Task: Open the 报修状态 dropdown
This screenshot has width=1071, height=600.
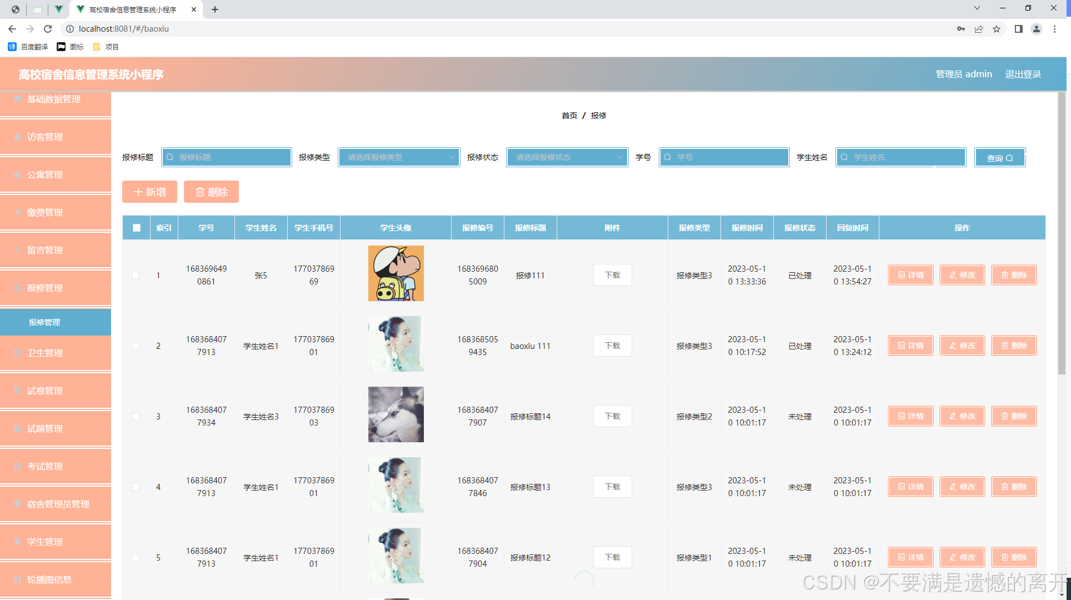Action: [x=567, y=157]
